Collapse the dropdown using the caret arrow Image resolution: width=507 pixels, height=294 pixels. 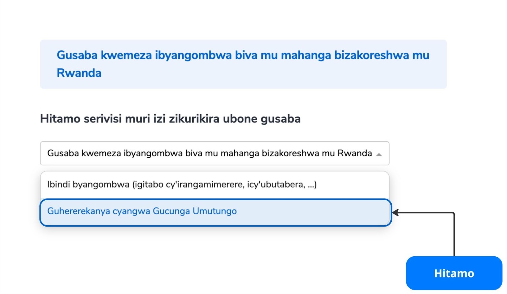[379, 154]
